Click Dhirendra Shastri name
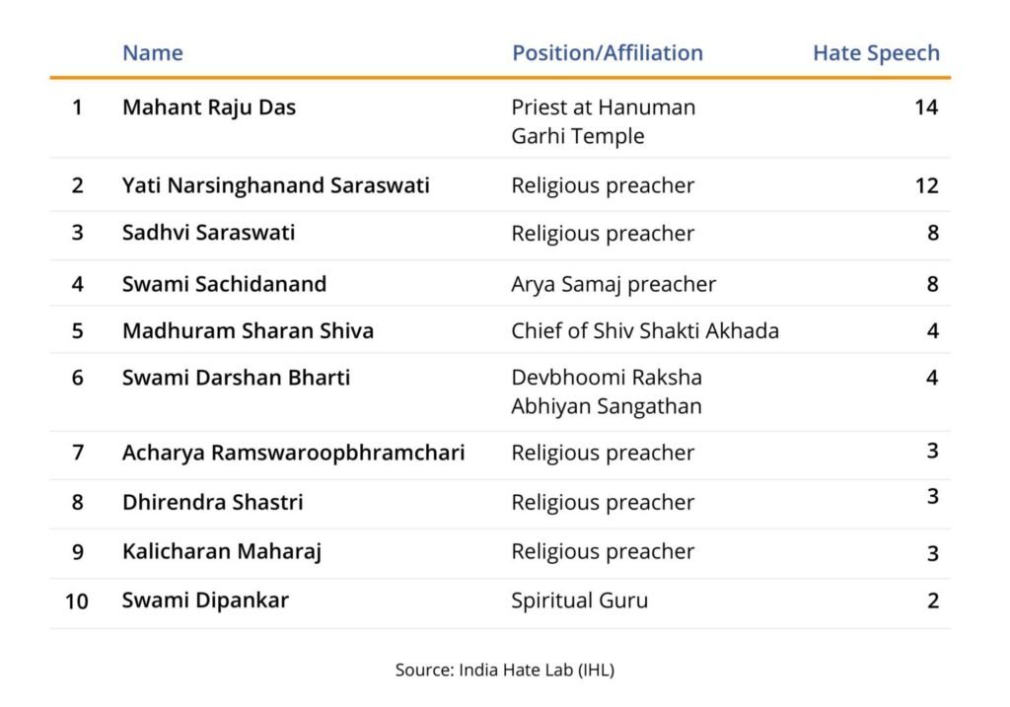 [x=212, y=502]
